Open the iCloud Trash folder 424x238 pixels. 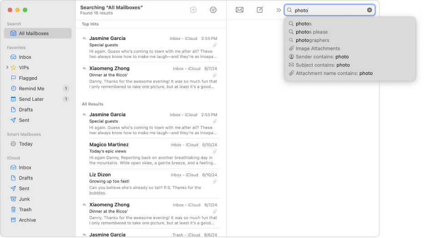(25, 209)
